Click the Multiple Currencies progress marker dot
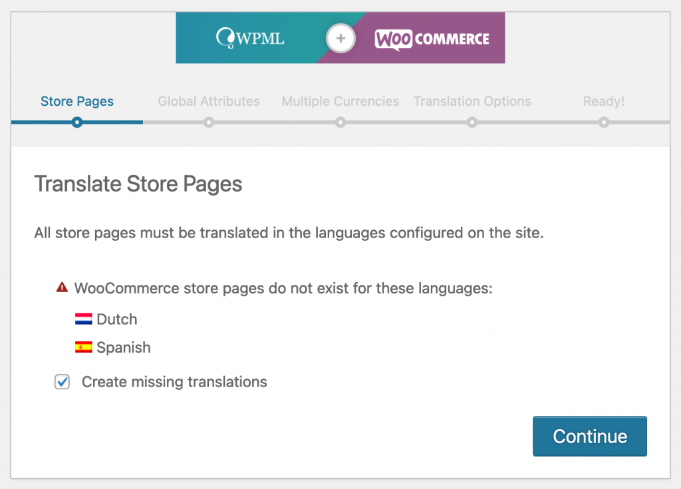Viewport: 681px width, 489px height. coord(340,122)
